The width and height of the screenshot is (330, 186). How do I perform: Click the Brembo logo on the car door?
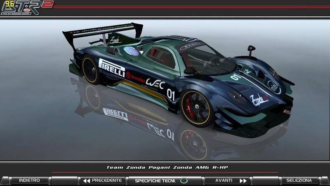point(136,76)
